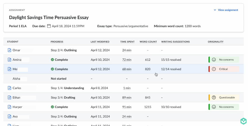This screenshot has width=248, height=126.
Task: Select student name Aisha
Action: (16, 79)
